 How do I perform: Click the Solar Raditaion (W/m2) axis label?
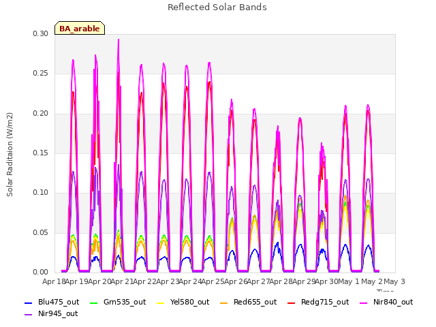10,155
